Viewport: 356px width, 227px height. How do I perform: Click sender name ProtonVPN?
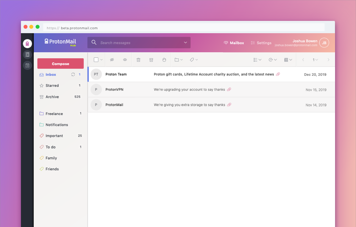(x=114, y=90)
